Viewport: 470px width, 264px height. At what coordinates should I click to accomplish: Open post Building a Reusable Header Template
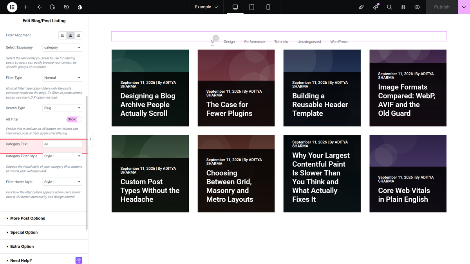[320, 104]
